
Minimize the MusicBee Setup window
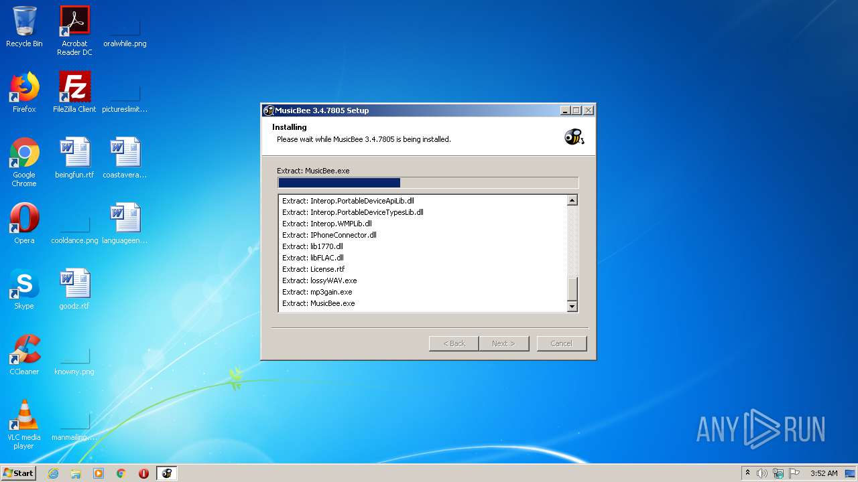pos(565,110)
